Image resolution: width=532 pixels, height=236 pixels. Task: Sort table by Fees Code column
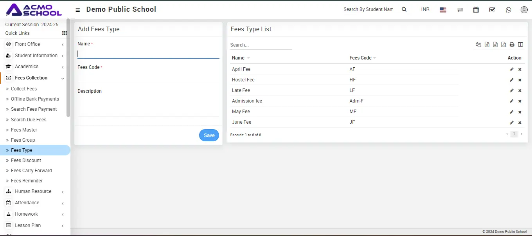click(361, 58)
